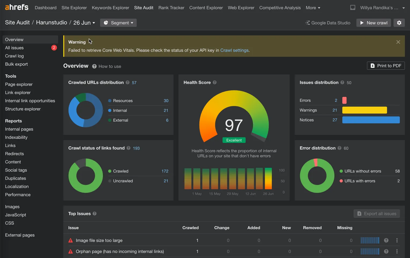Open help icon beside Overview heading
The width and height of the screenshot is (410, 258).
point(94,66)
